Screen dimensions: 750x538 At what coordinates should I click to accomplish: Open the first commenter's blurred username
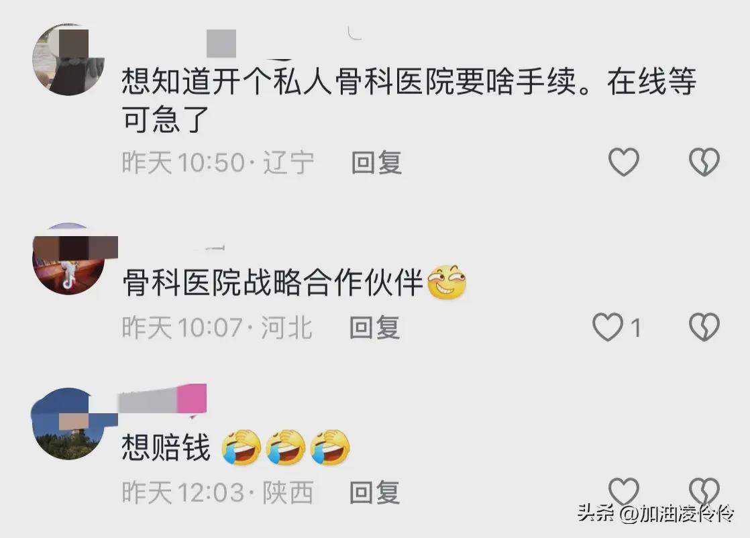pos(221,43)
